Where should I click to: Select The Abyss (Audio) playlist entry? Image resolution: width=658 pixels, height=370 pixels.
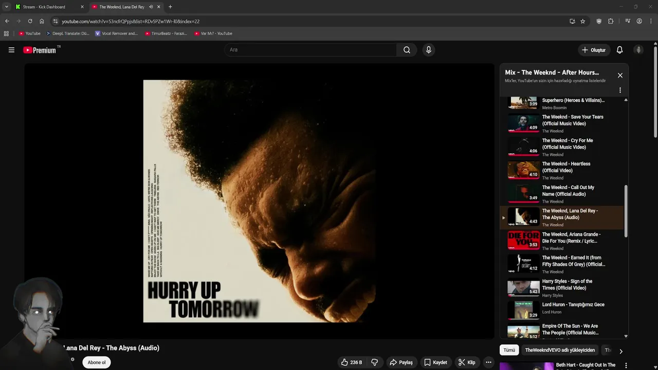(x=561, y=217)
